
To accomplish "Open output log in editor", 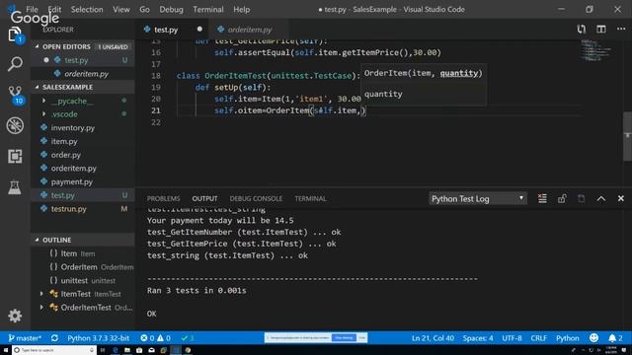I will tap(582, 198).
